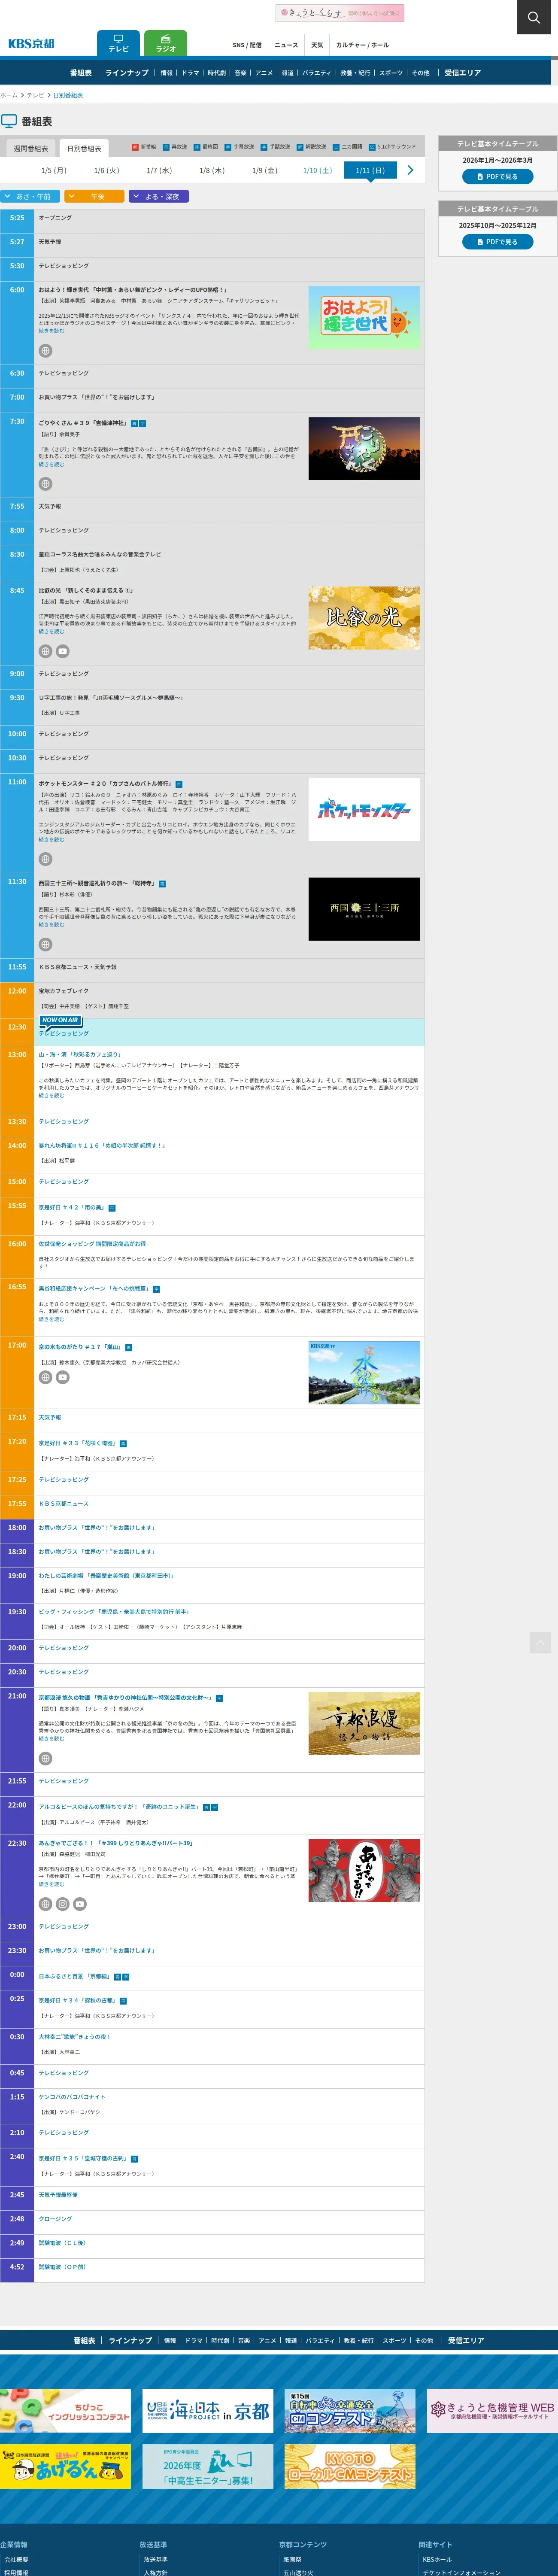
Task: Switch to the ラジオ tab
Action: [166, 44]
